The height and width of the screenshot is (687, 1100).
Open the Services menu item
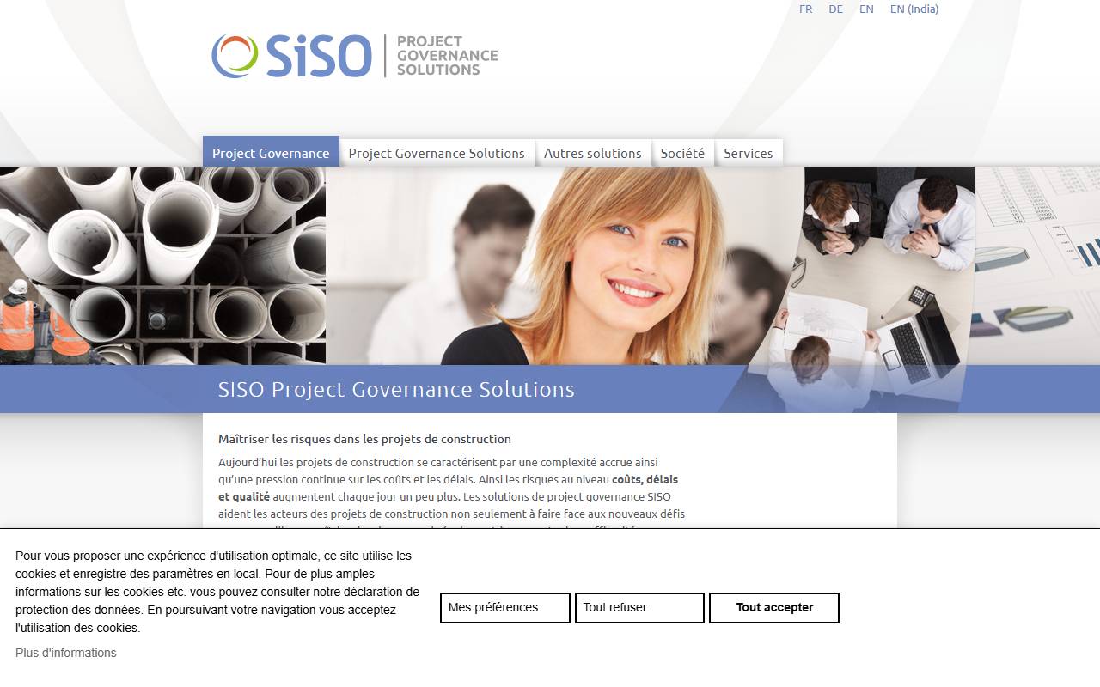tap(749, 153)
